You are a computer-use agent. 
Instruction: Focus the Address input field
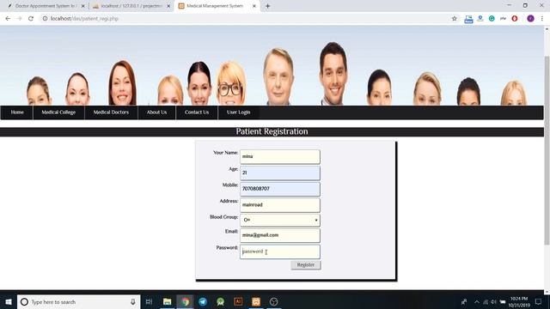tap(280, 205)
